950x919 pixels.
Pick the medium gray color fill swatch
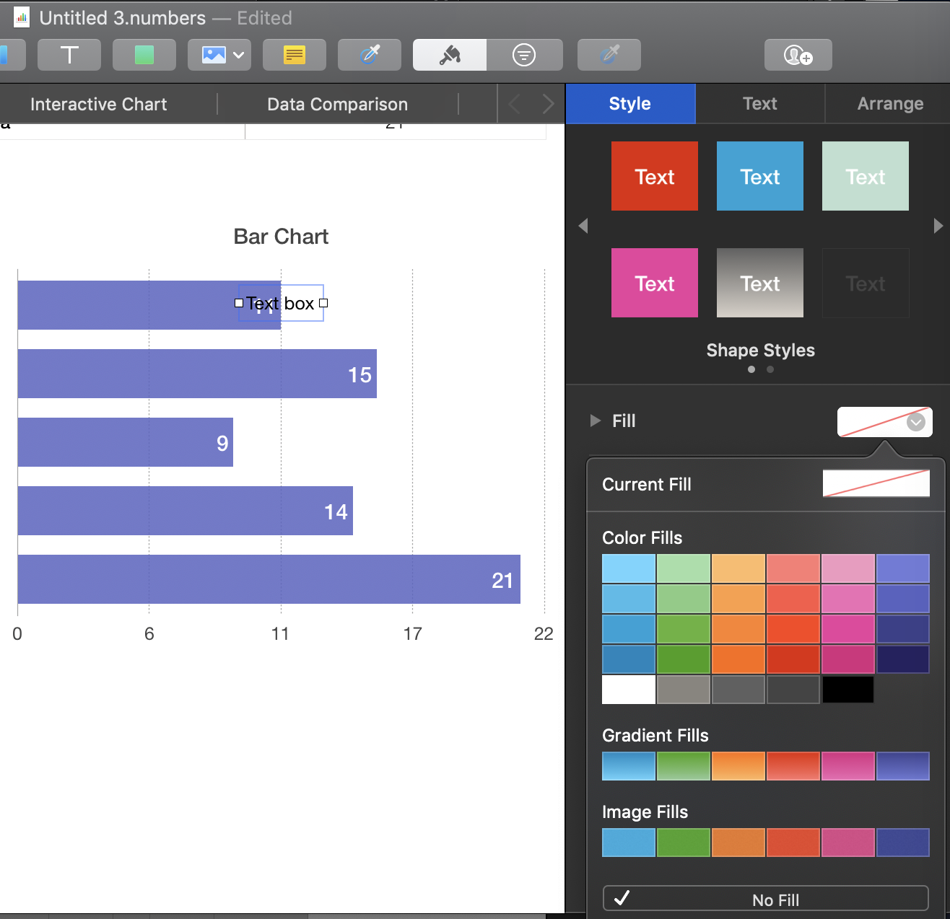point(738,690)
